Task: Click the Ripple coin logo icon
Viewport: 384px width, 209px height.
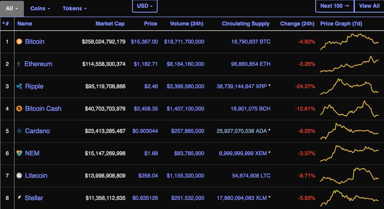Action: 19,86
